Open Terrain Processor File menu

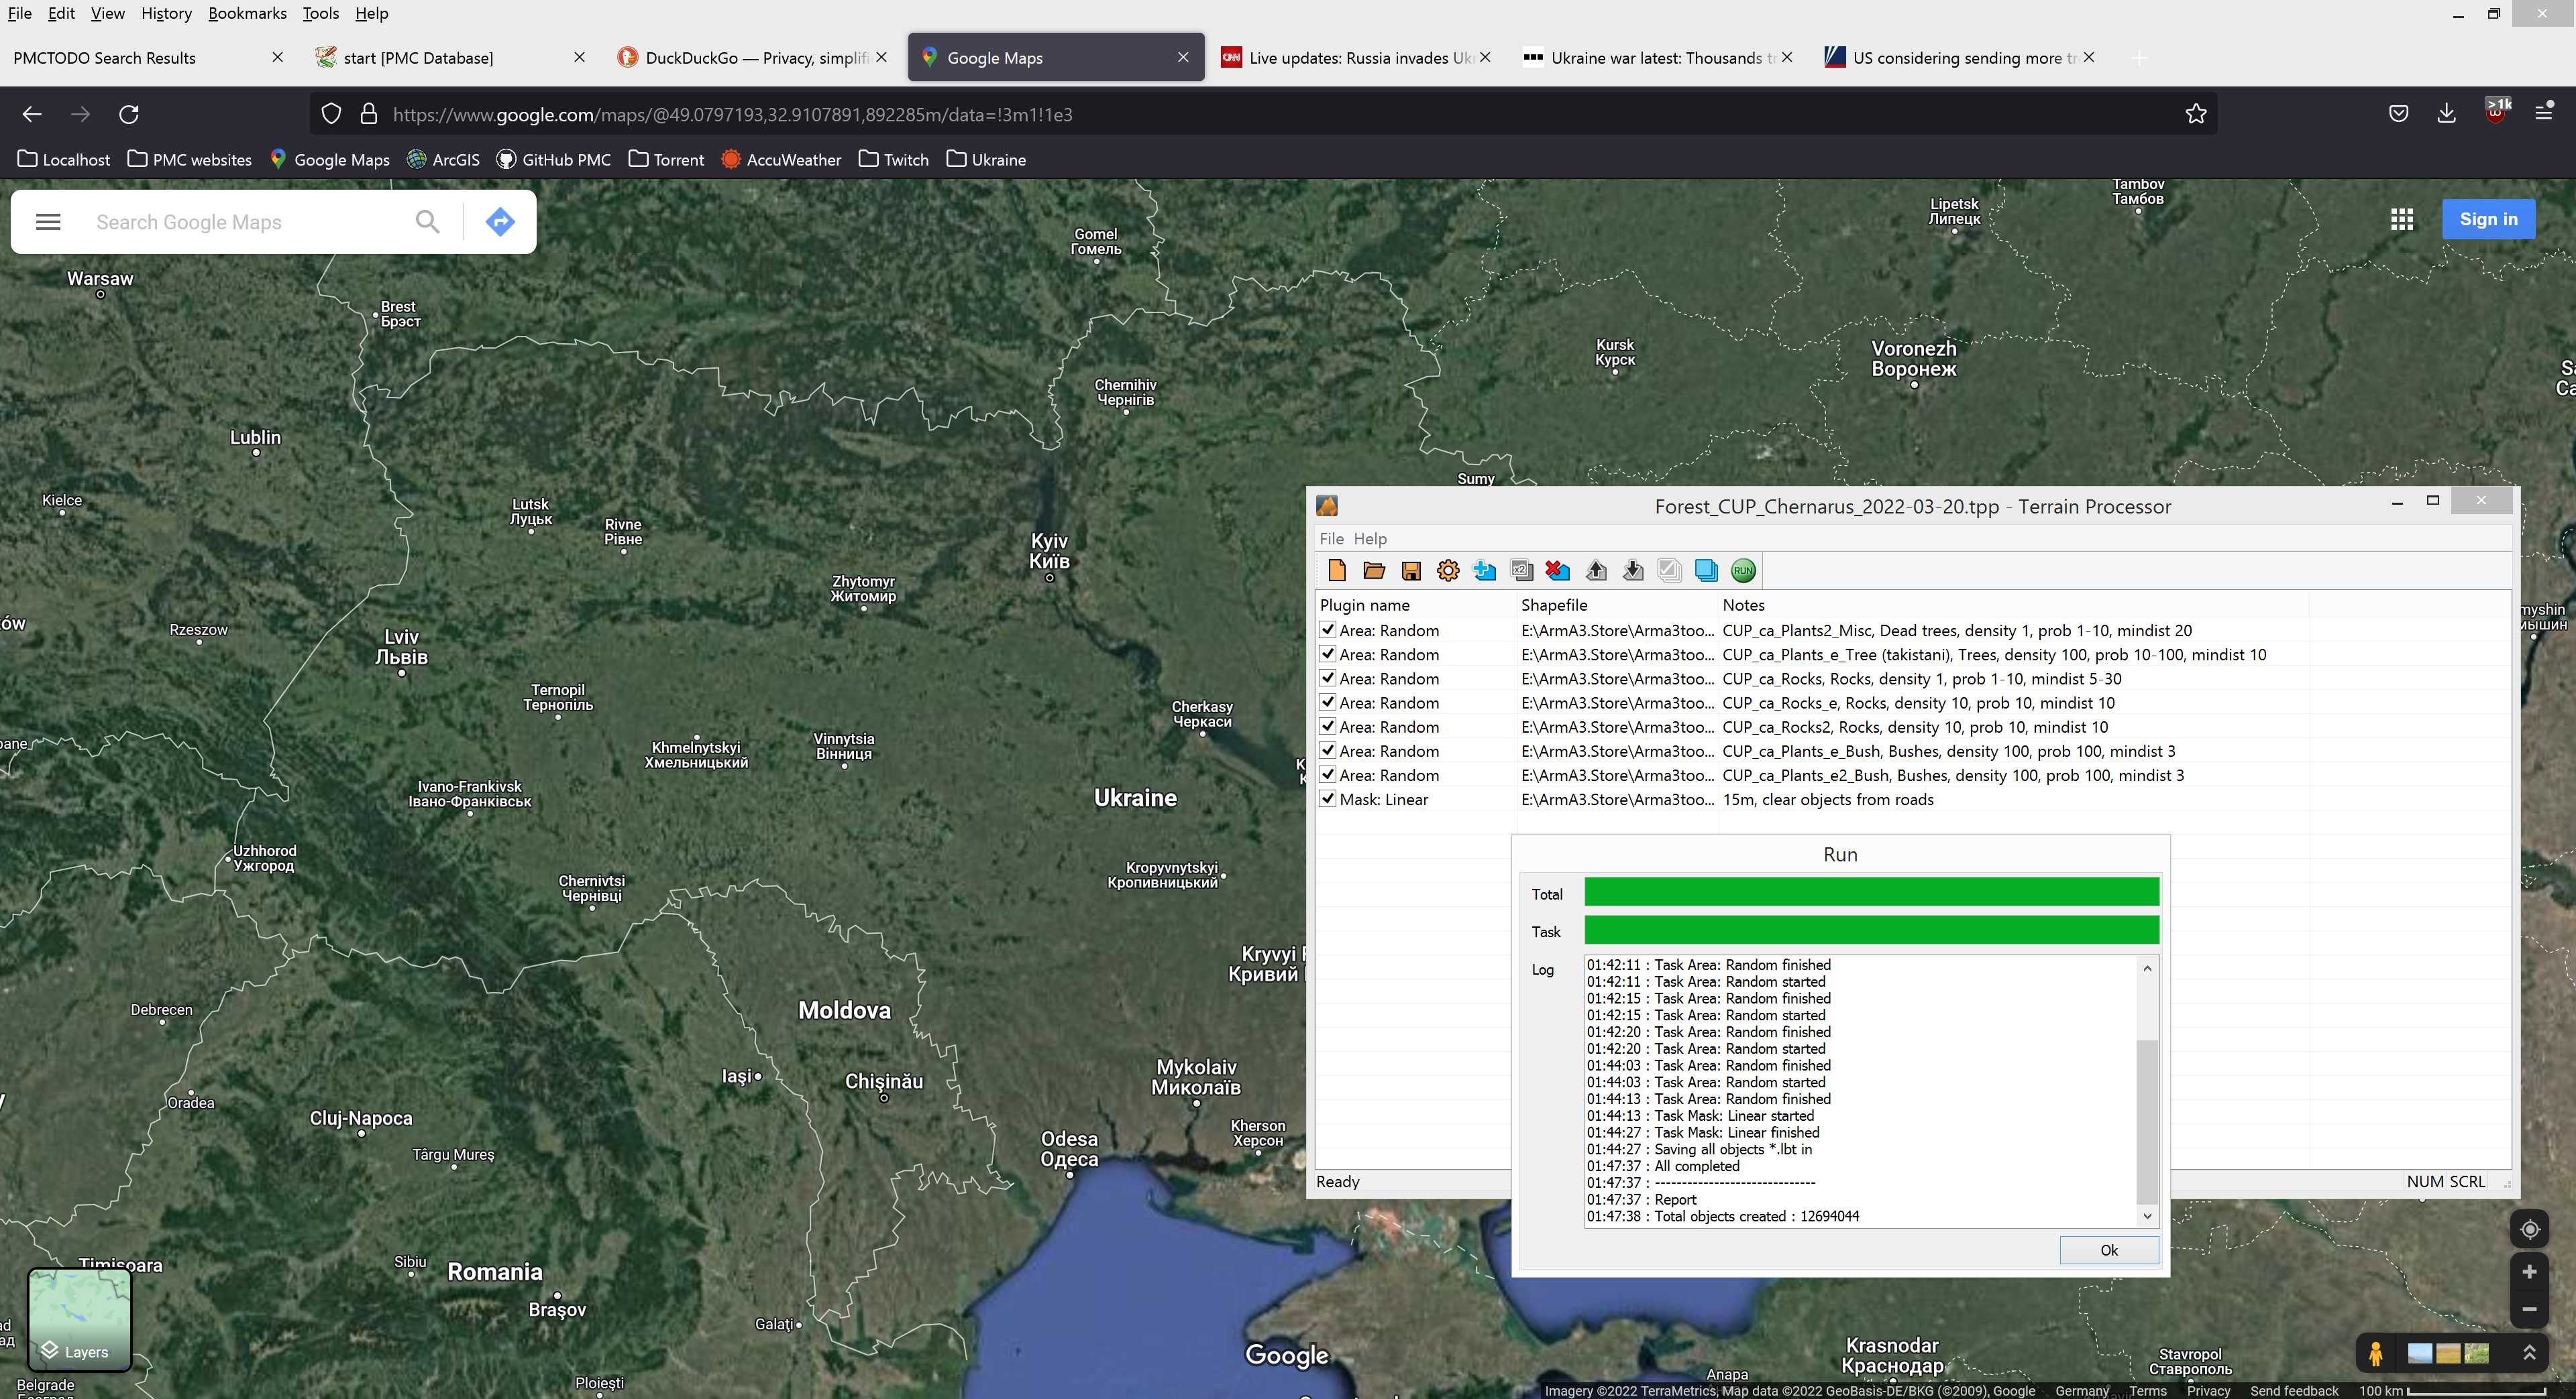coord(1331,538)
